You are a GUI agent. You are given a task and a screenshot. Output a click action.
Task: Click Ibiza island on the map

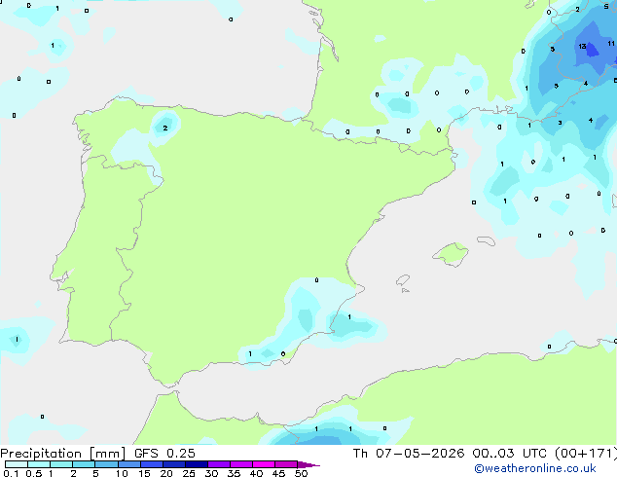coord(403,280)
